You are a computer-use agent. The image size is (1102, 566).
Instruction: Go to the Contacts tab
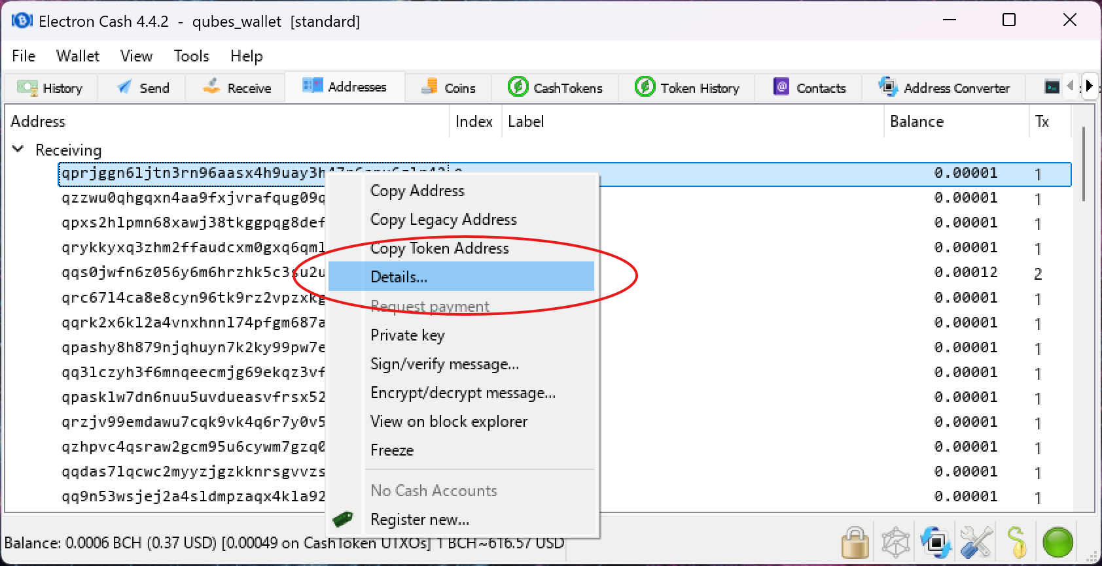pos(809,88)
